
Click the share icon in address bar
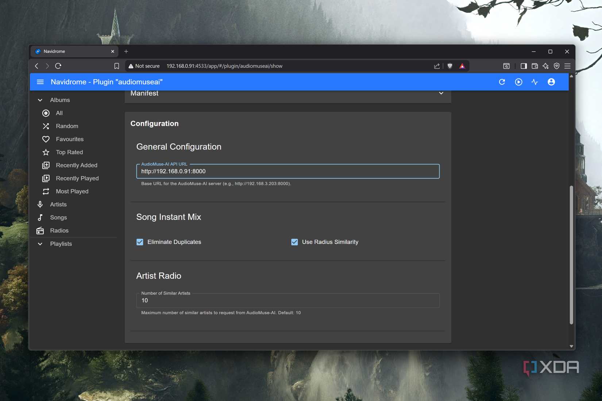tap(437, 66)
